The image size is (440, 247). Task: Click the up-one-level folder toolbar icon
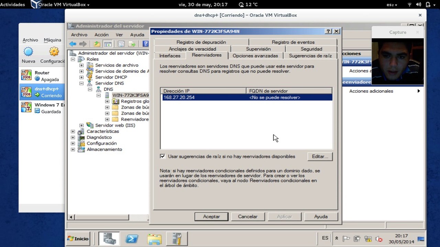97,44
